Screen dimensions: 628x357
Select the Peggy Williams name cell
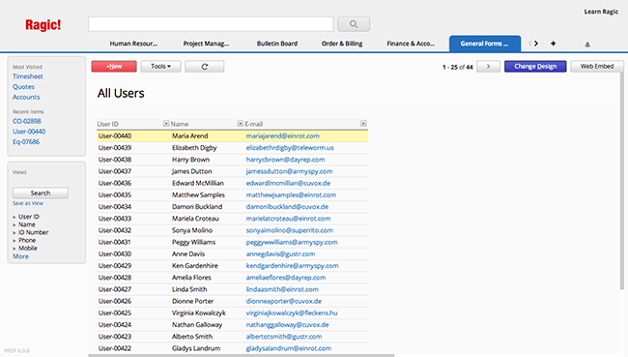193,242
